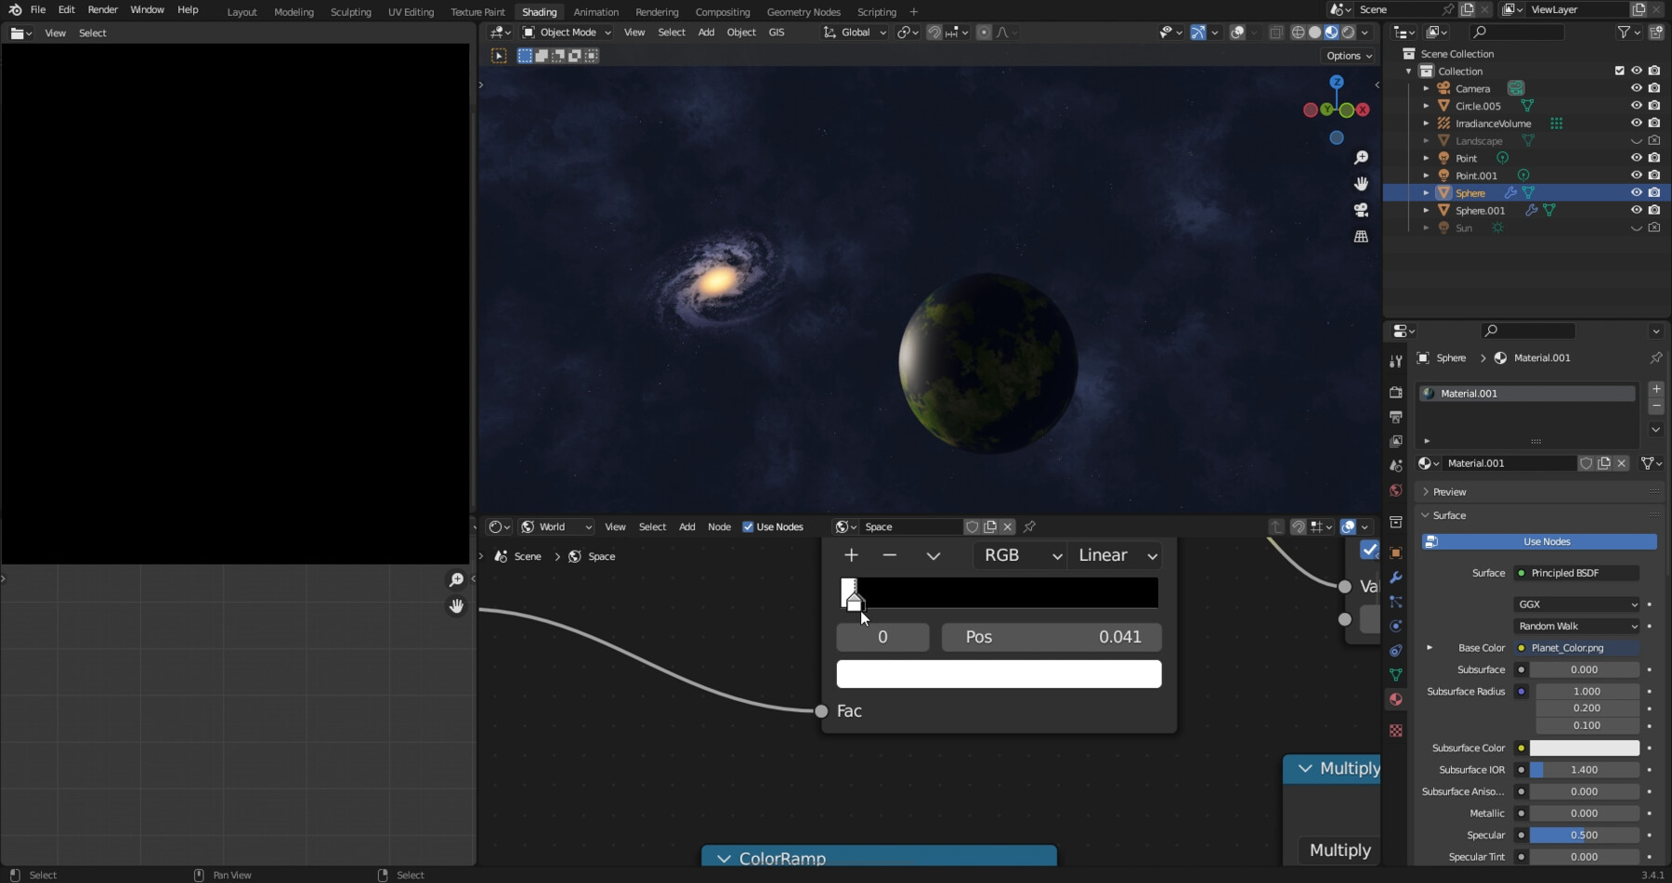Open the RGB color mode dropdown
This screenshot has height=883, width=1672.
[1019, 555]
